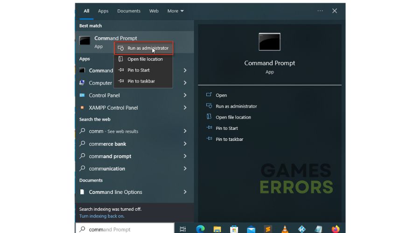Switch to the Apps search tab
This screenshot has height=233, width=420.
(x=103, y=11)
